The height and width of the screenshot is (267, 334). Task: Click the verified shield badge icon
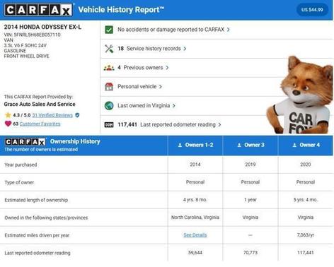pyautogui.click(x=77, y=115)
